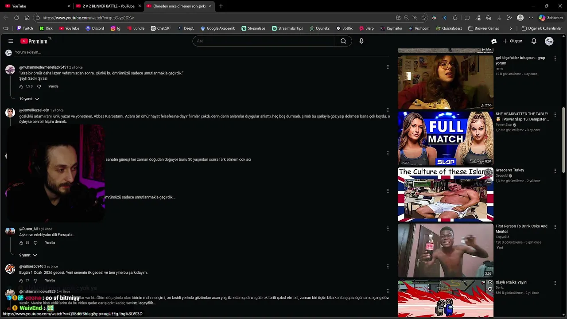567x319 pixels.
Task: Toggle browser split screen view
Action: (x=467, y=18)
